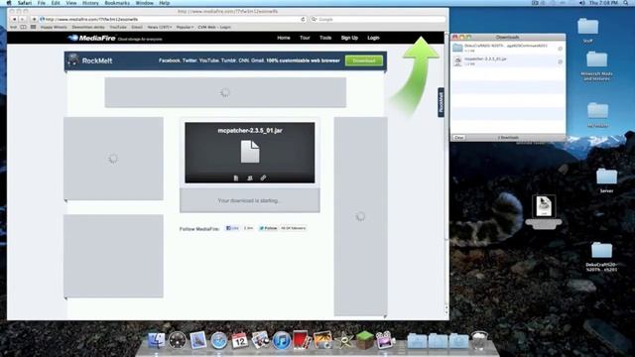Click the Safari back arrow
This screenshot has width=635, height=357.
(14, 19)
